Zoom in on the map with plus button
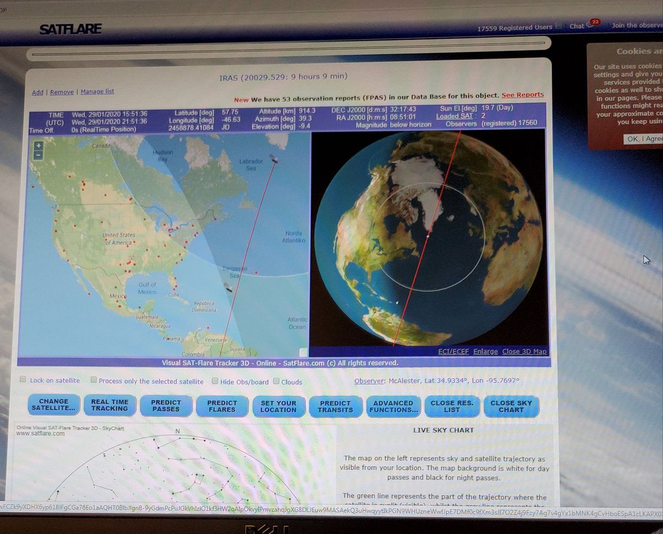 pos(38,146)
